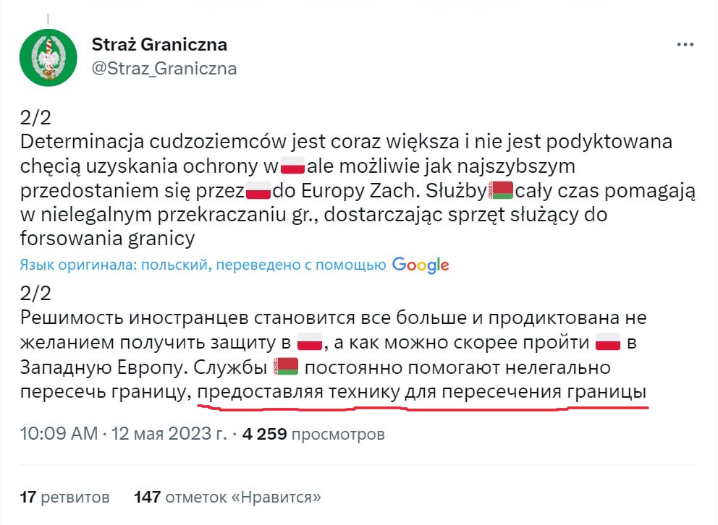The width and height of the screenshot is (718, 525).
Task: Click the @Straz_Graniczna handle
Action: point(164,69)
